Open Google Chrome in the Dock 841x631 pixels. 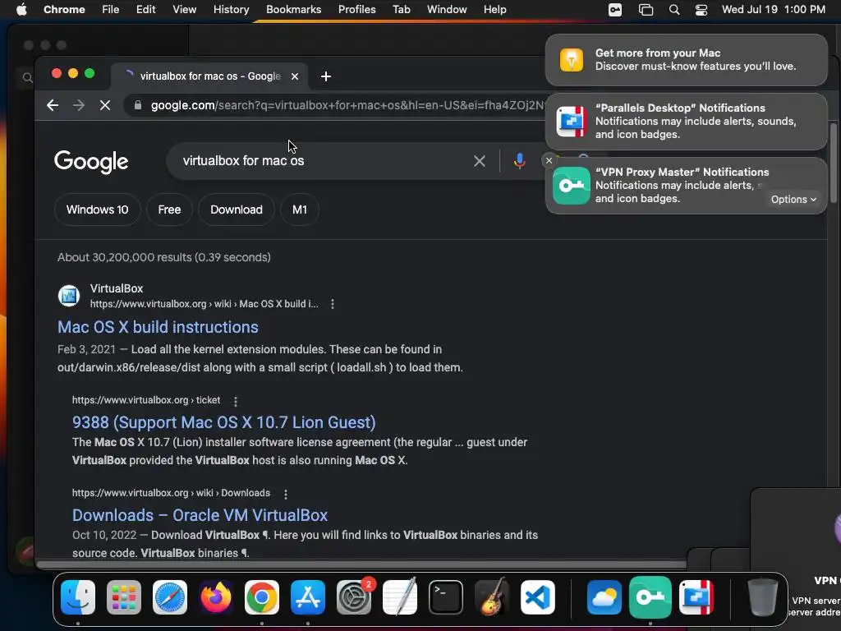pyautogui.click(x=262, y=596)
